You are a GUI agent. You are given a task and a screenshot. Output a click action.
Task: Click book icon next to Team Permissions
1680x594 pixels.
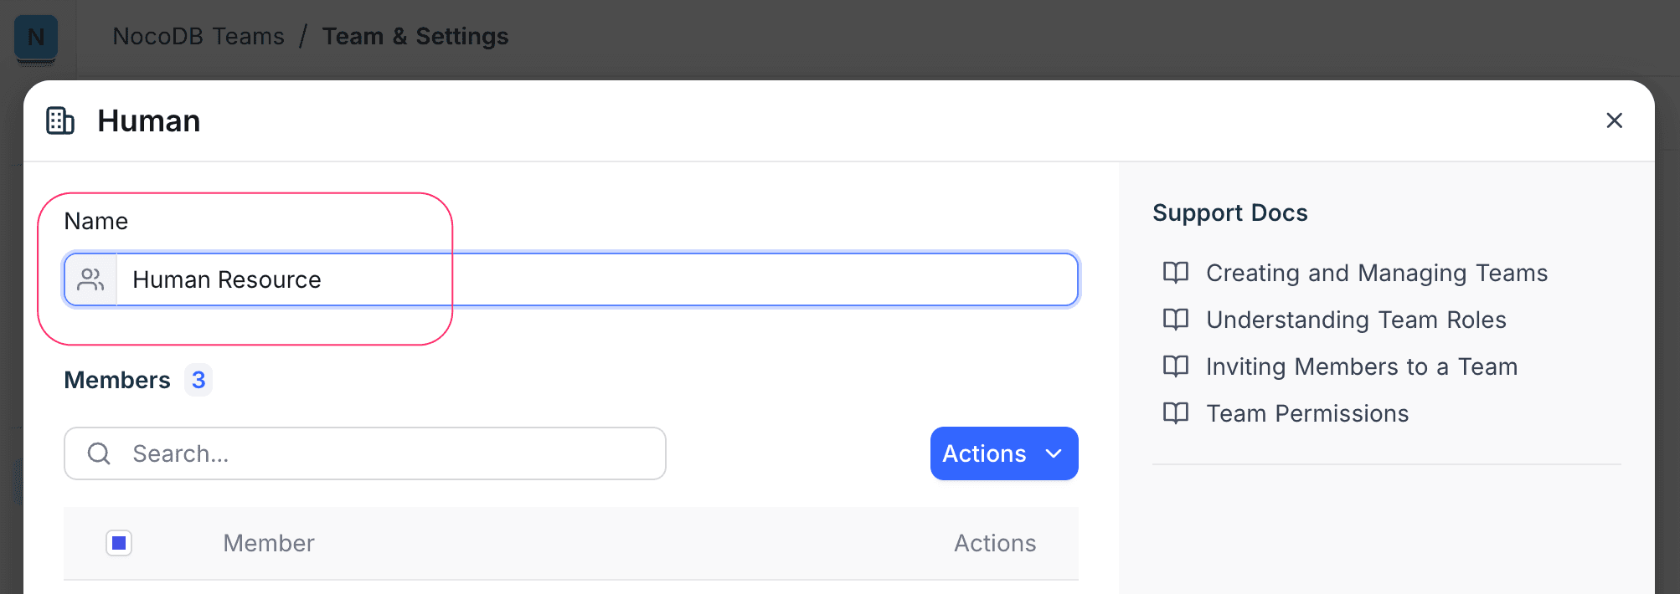coord(1176,413)
